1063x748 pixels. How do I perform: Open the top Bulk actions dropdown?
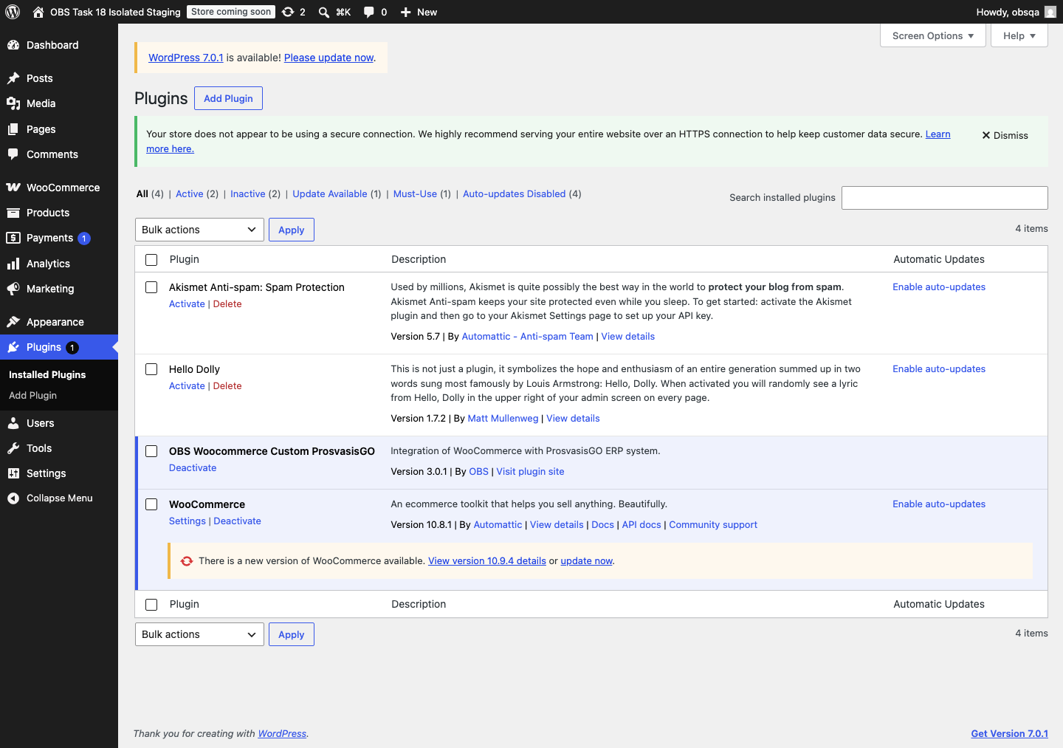[x=199, y=230]
